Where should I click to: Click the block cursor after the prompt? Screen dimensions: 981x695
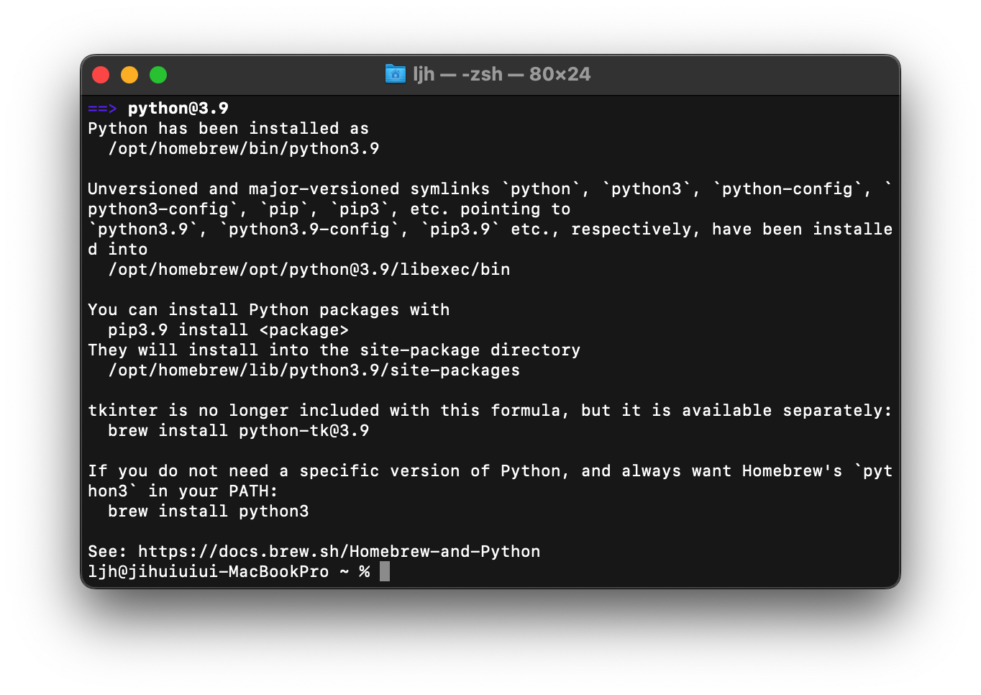click(x=385, y=571)
